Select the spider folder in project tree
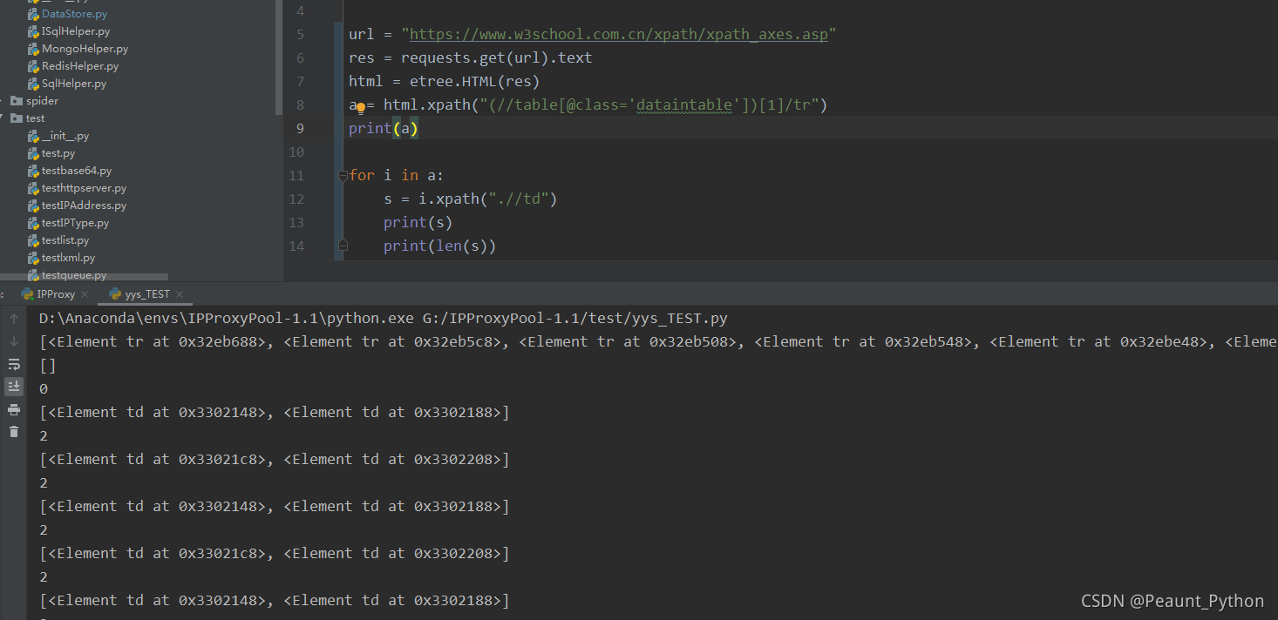Image resolution: width=1278 pixels, height=620 pixels. 42,101
